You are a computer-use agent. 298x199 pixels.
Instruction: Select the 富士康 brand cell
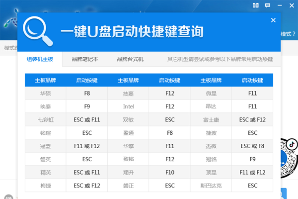[211, 119]
